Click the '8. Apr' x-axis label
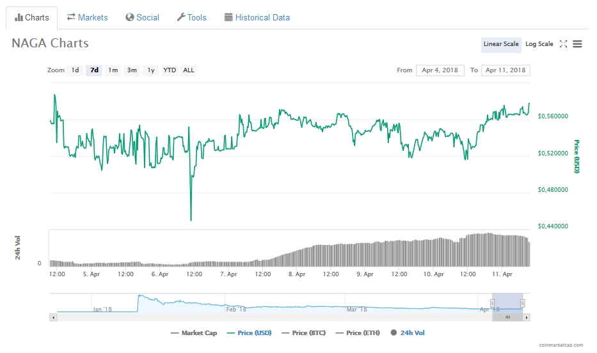Viewport: 597px width, 353px height. pyautogui.click(x=297, y=274)
